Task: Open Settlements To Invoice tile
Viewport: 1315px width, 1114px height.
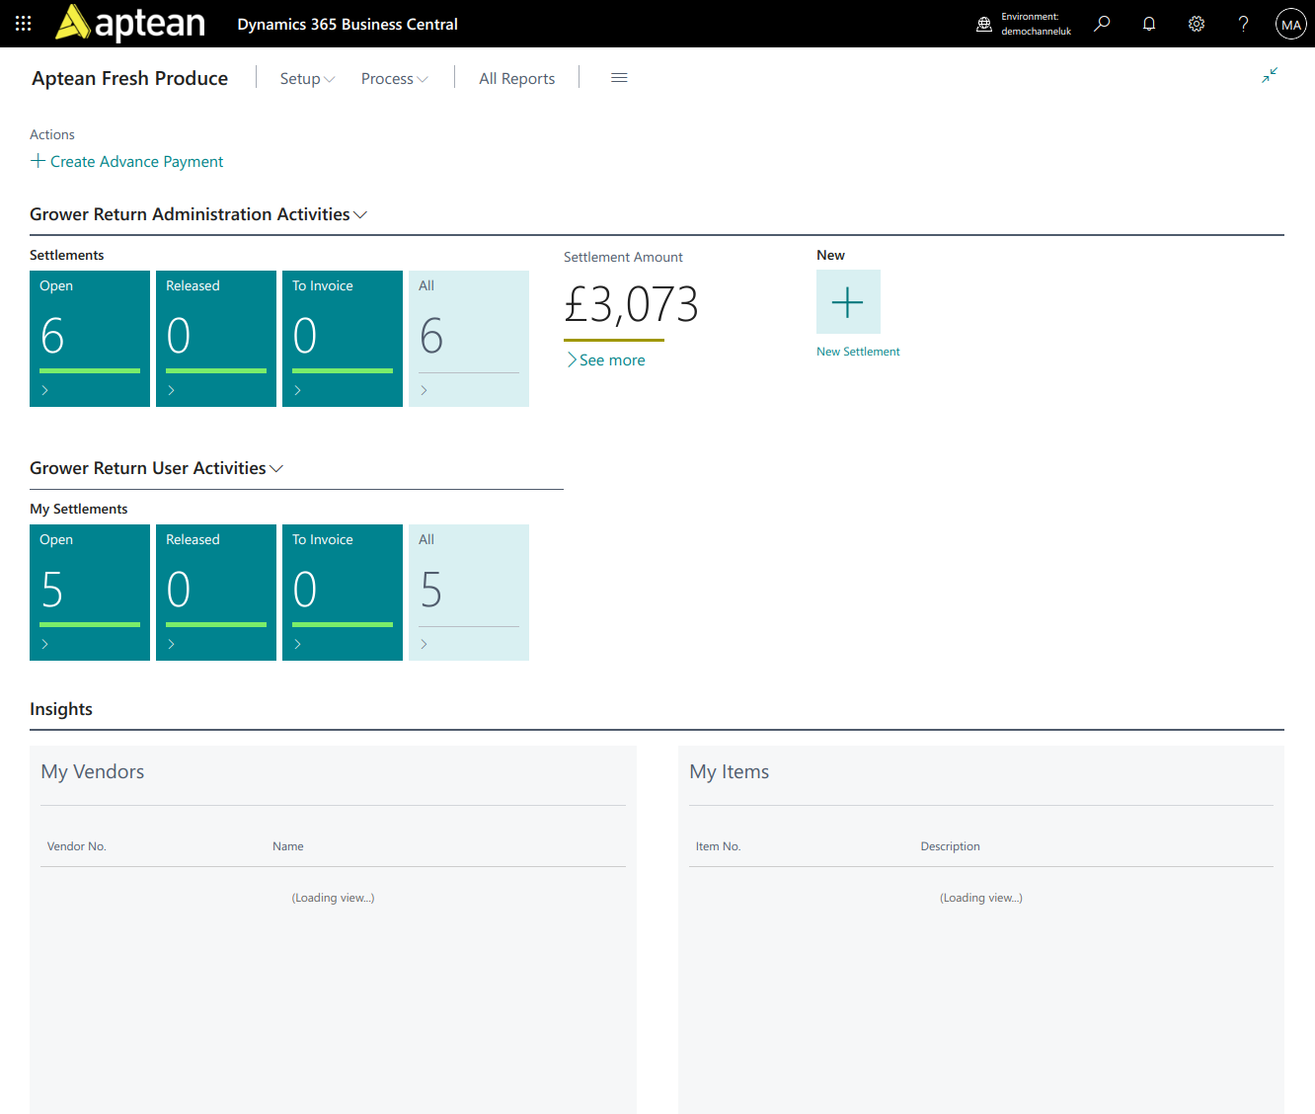Action: (343, 339)
